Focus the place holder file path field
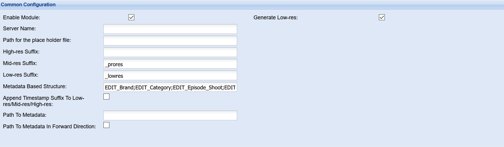This screenshot has height=147, width=504. pyautogui.click(x=170, y=40)
